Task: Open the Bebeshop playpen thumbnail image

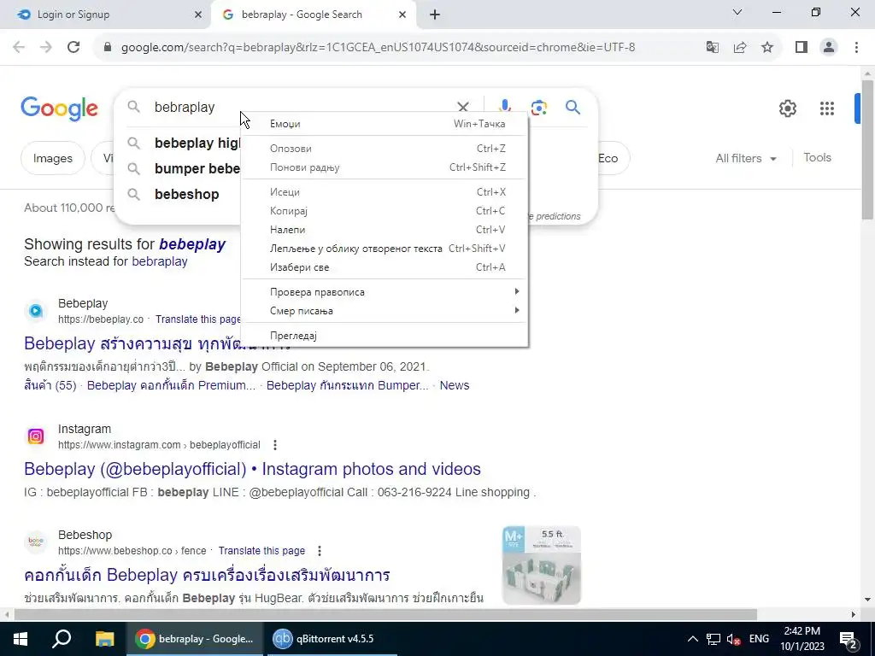Action: (541, 565)
